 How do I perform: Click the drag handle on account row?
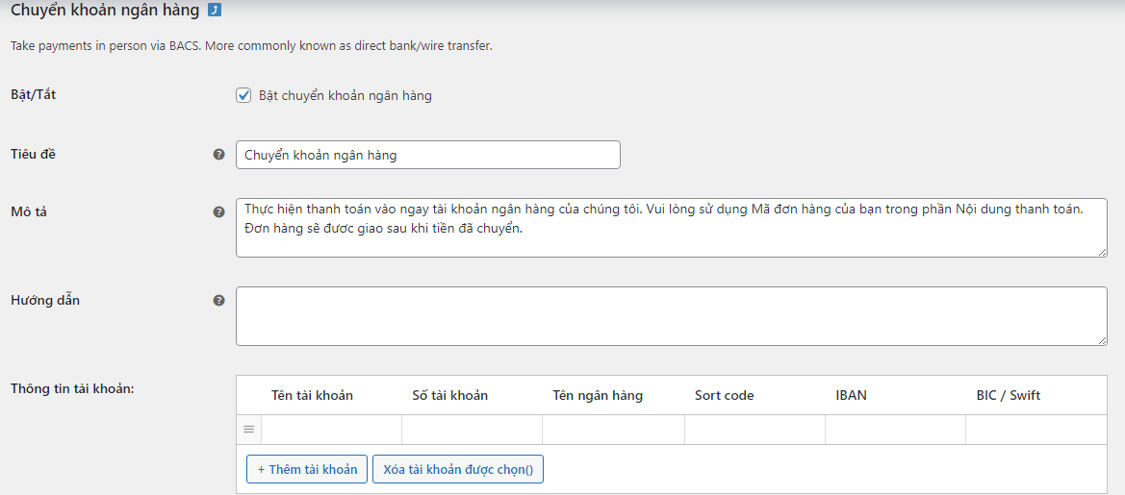(248, 430)
